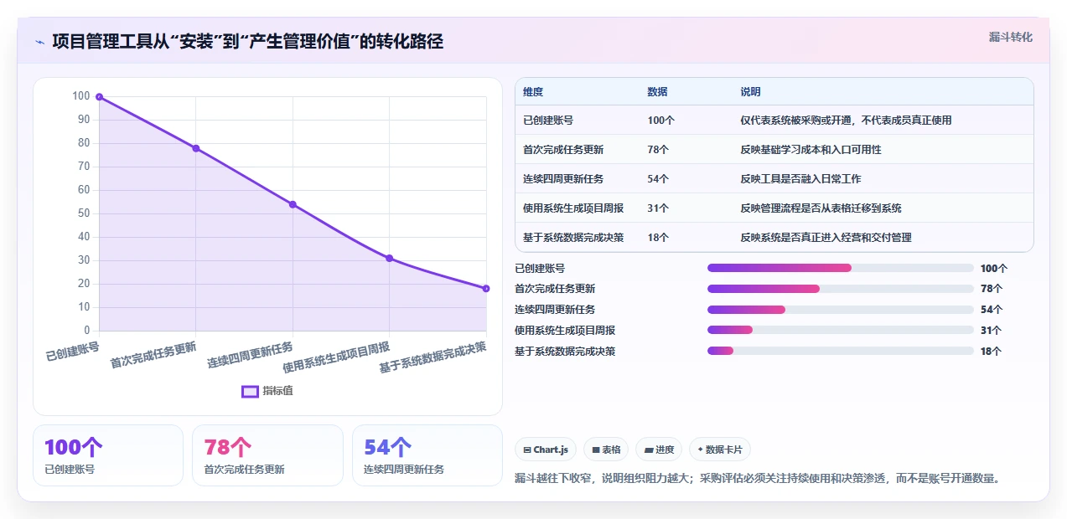
Task: Click the 连续四周更新任务 progress bar
Action: pos(841,310)
